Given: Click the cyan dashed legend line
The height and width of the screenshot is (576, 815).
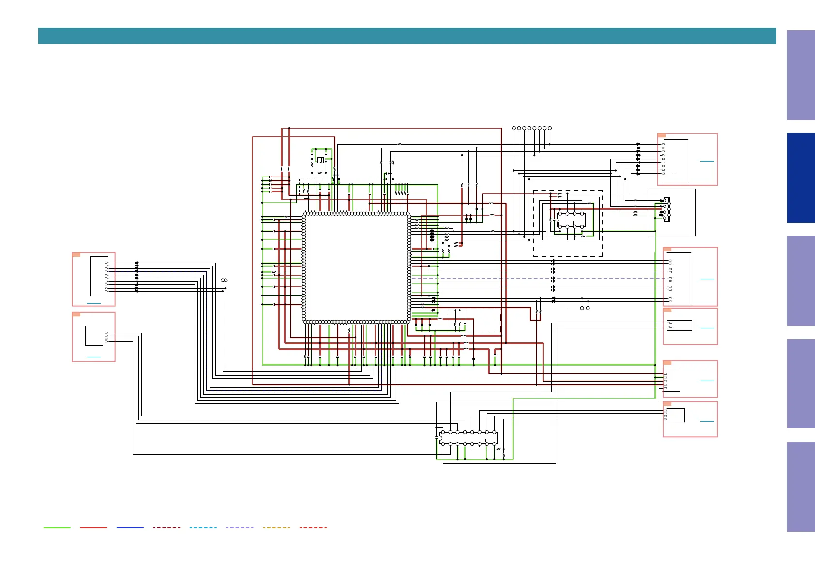Looking at the screenshot, I should tap(203, 528).
